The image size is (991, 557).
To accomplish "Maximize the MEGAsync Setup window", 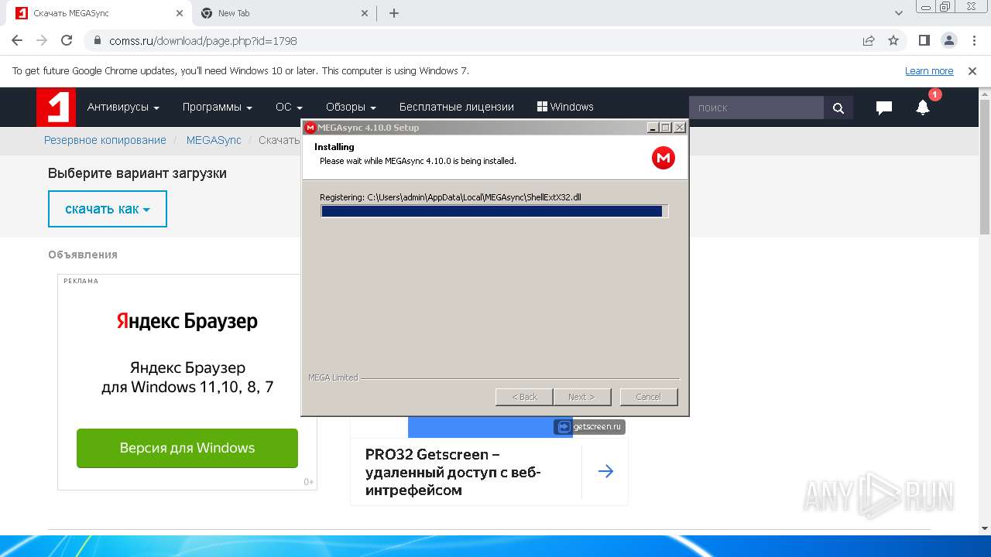I will pos(666,128).
